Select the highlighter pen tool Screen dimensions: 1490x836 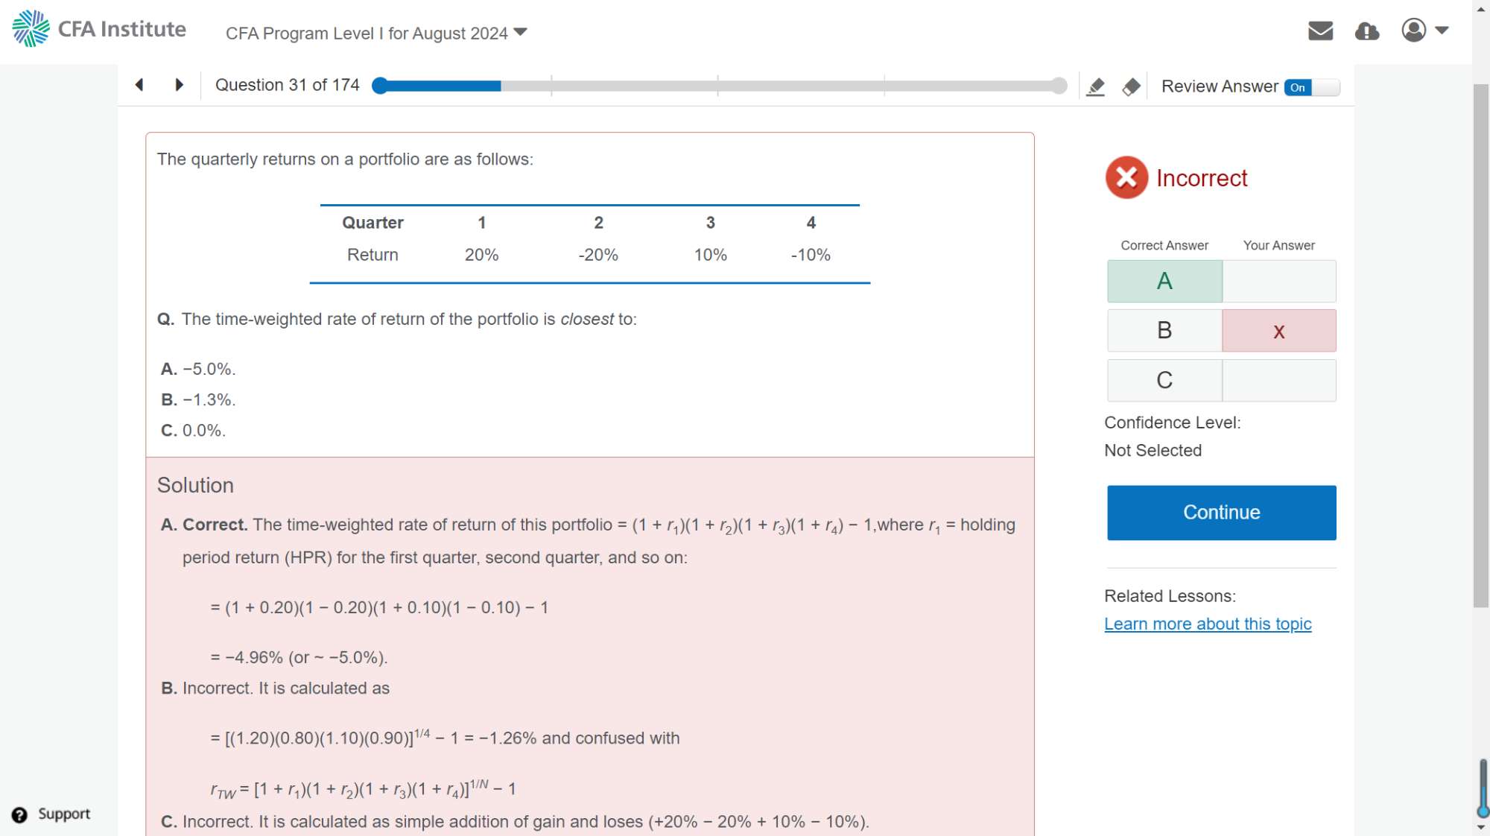pos(1095,87)
